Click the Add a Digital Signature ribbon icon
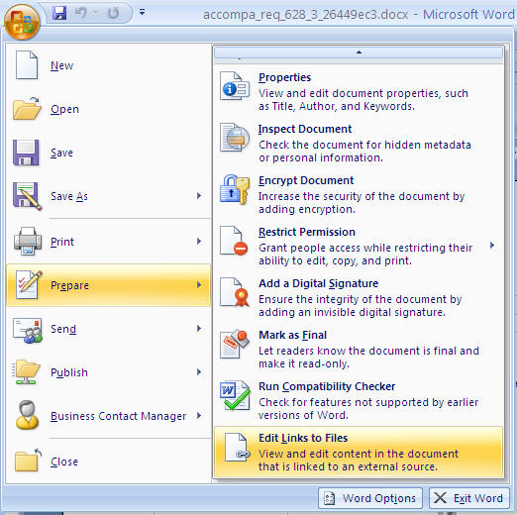 235,292
